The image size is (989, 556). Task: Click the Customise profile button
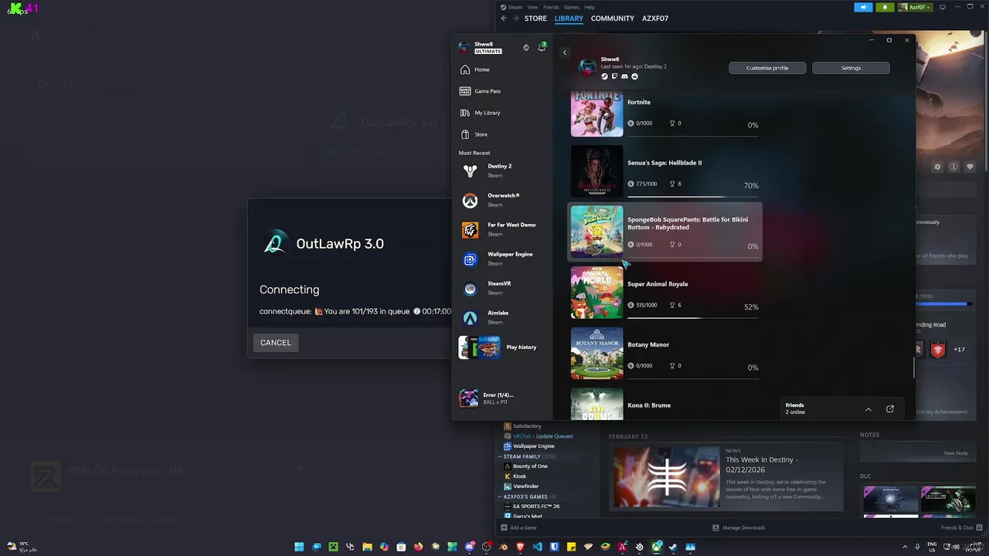point(767,68)
